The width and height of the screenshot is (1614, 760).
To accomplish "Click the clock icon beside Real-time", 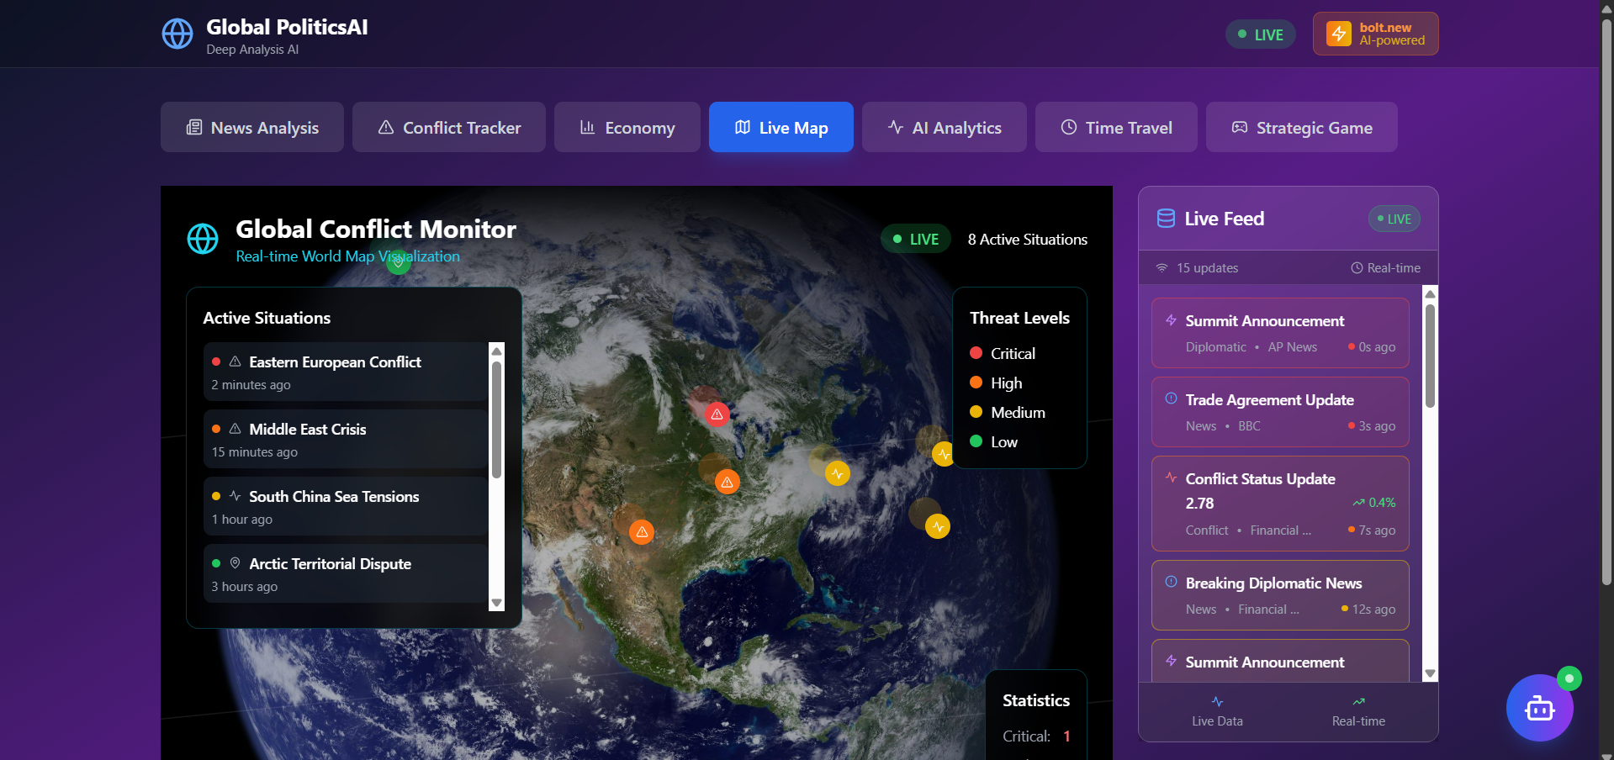I will [1357, 268].
